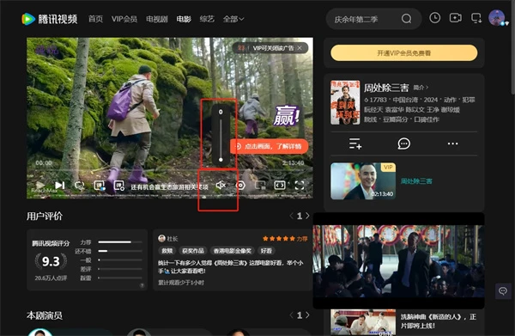Open watch history clock icon
Screen dimensions: 515x336
(435, 18)
